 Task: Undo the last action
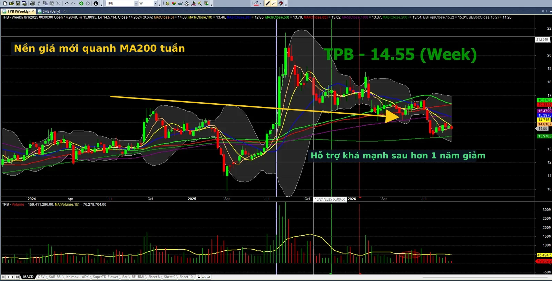coord(67,3)
